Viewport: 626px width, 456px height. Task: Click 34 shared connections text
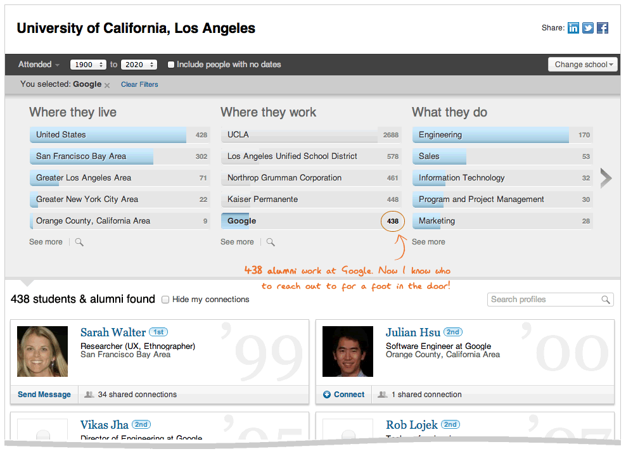[137, 395]
